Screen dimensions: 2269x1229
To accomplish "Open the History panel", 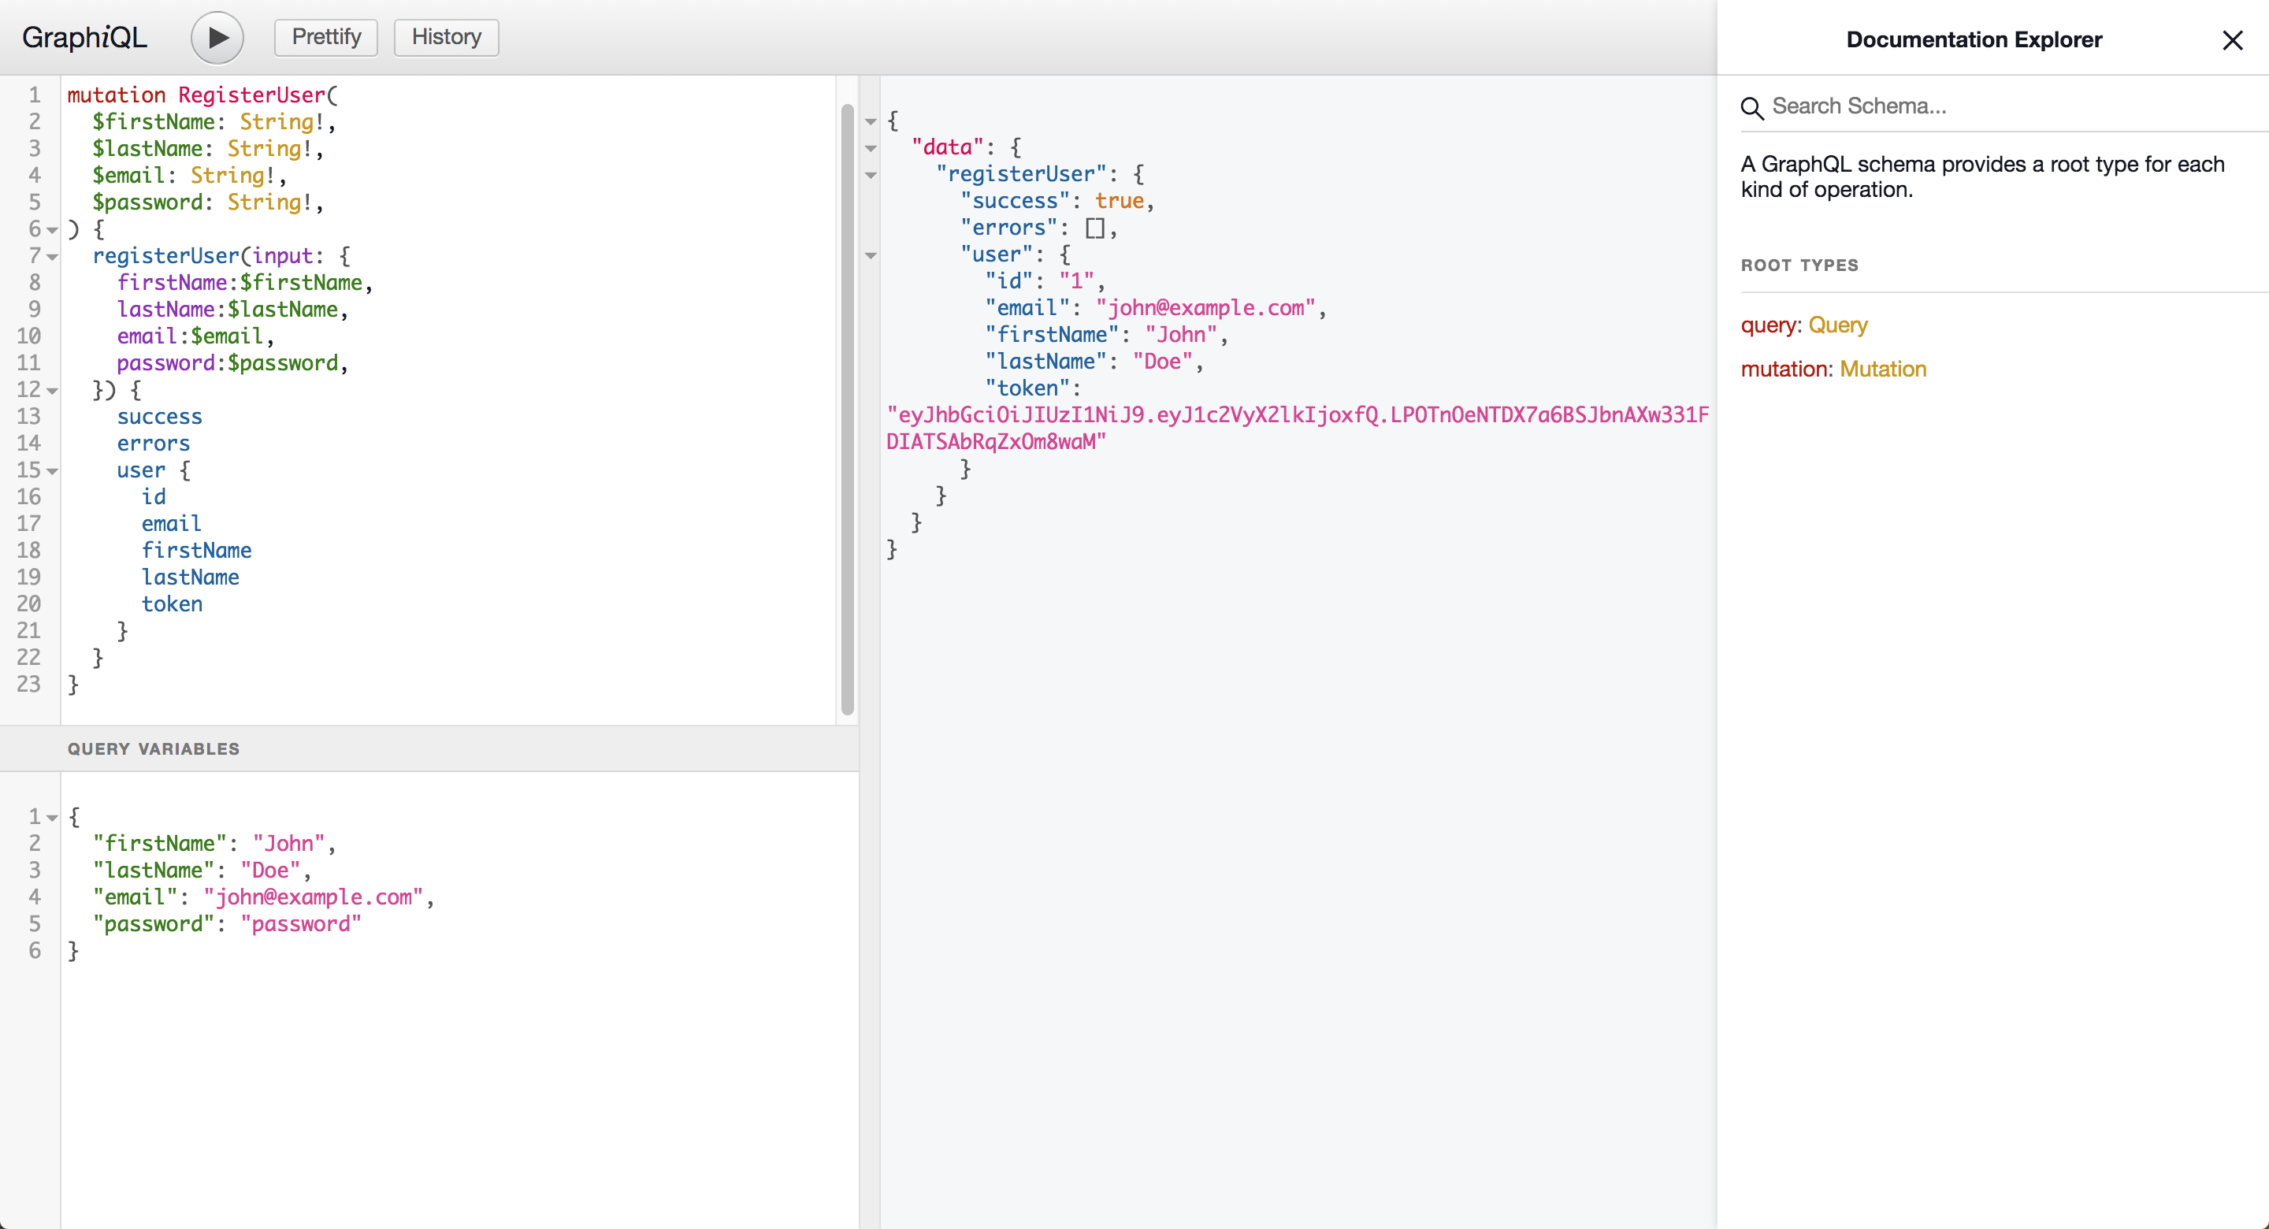I will click(446, 37).
